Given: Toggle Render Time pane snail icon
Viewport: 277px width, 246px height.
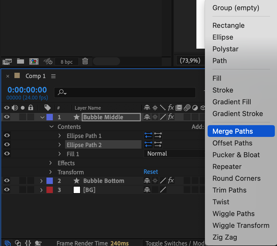Looking at the screenshot, I should click(38, 243).
